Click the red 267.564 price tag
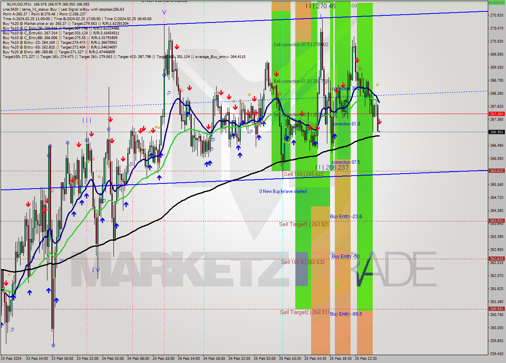506x363 pixels. pyautogui.click(x=497, y=114)
